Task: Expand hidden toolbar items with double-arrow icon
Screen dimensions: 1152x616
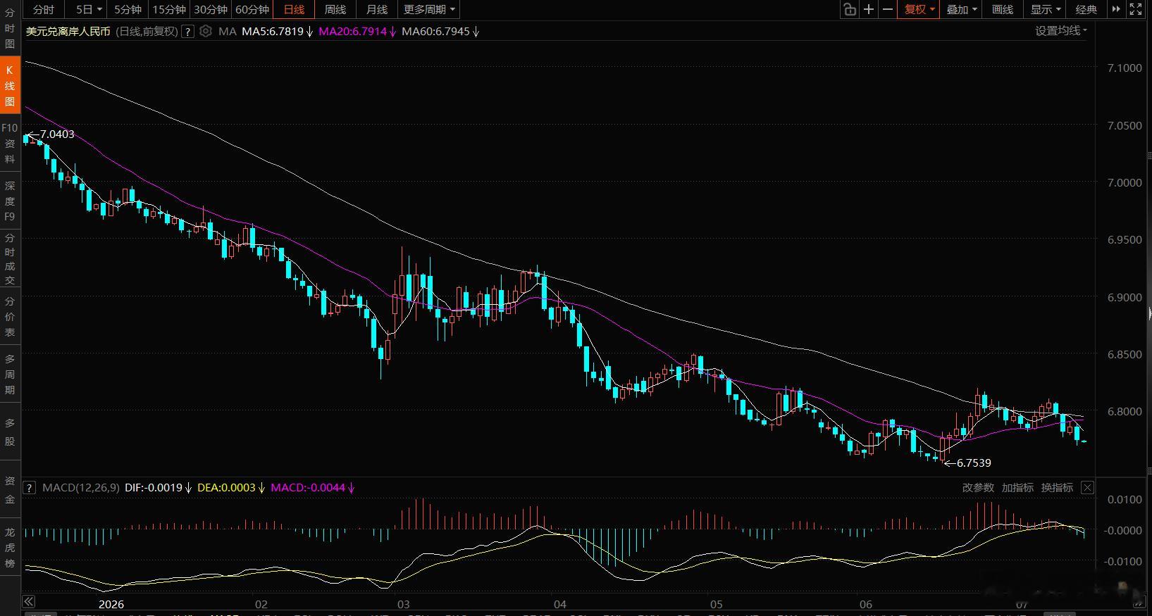Action: 1116,9
